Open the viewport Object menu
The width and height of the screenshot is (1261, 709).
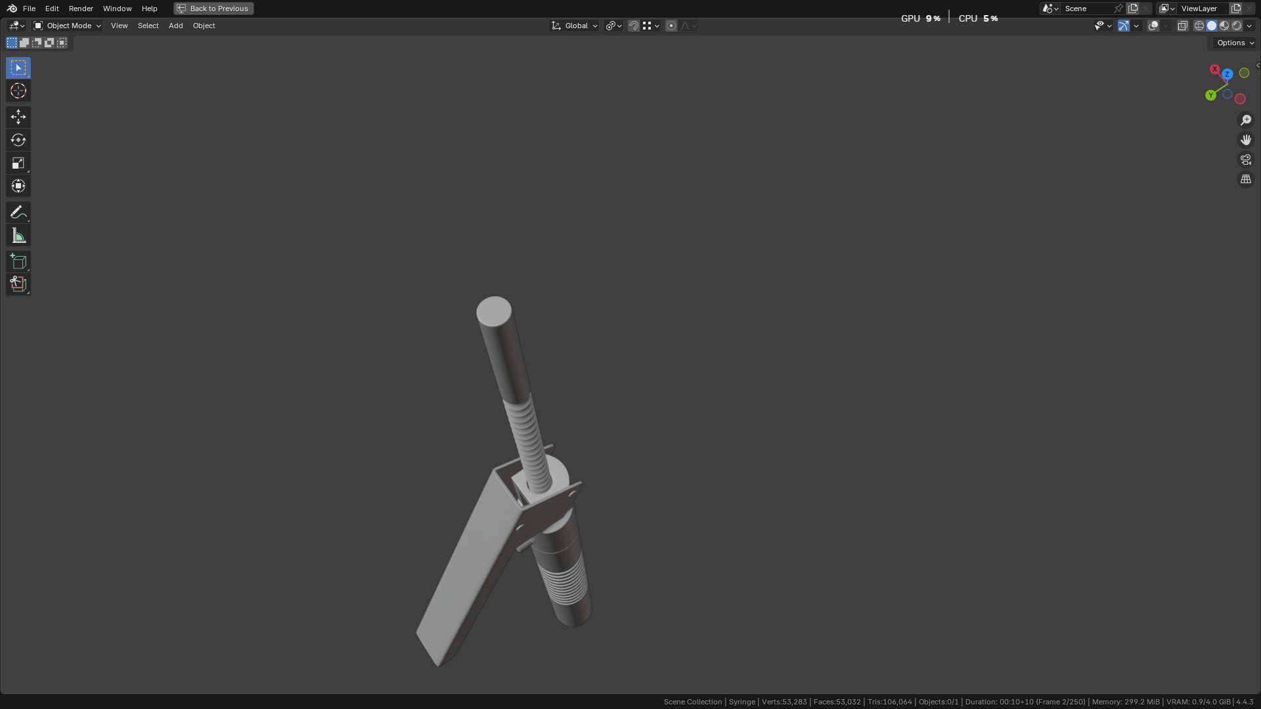click(x=204, y=26)
